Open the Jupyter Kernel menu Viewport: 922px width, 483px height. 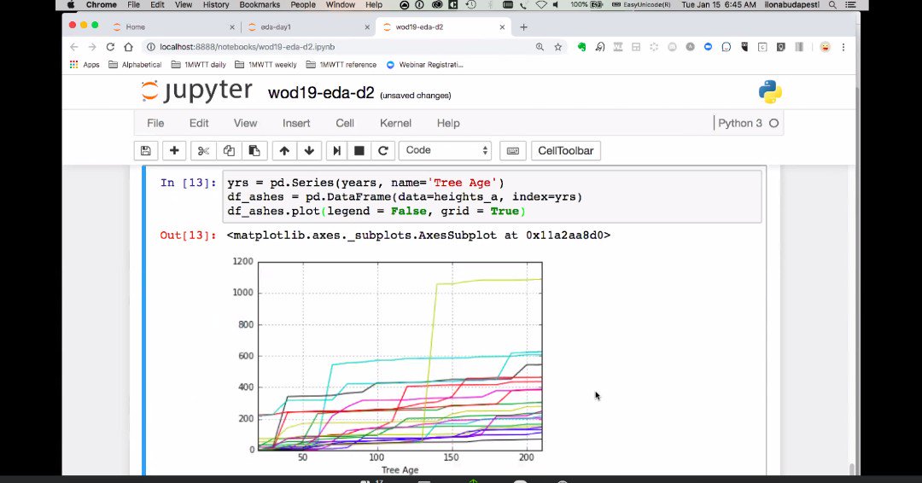pyautogui.click(x=395, y=123)
